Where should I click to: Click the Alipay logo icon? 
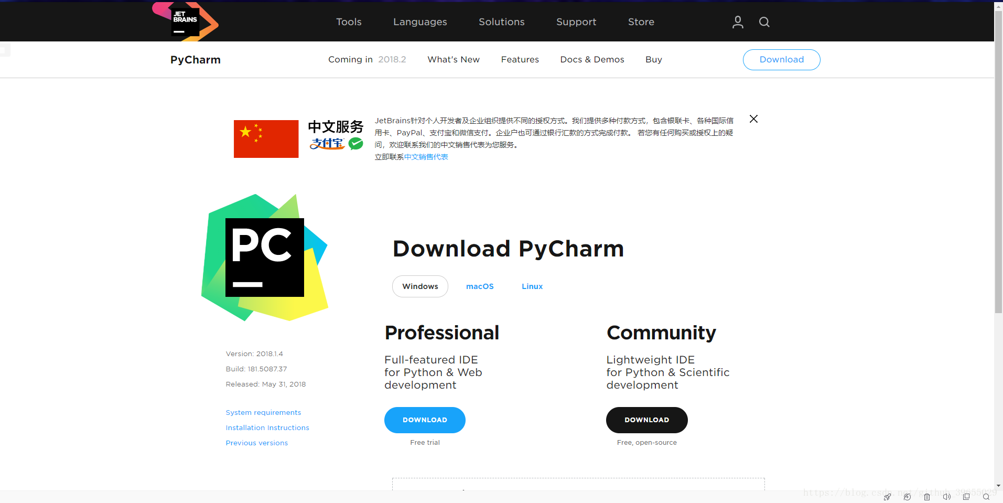click(327, 144)
